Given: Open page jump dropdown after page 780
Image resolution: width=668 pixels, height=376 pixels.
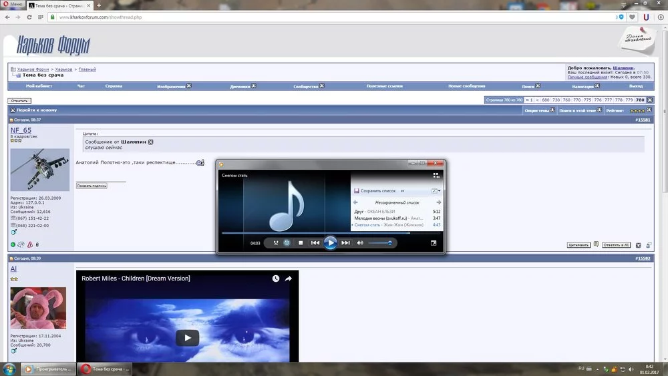Looking at the screenshot, I should point(650,100).
